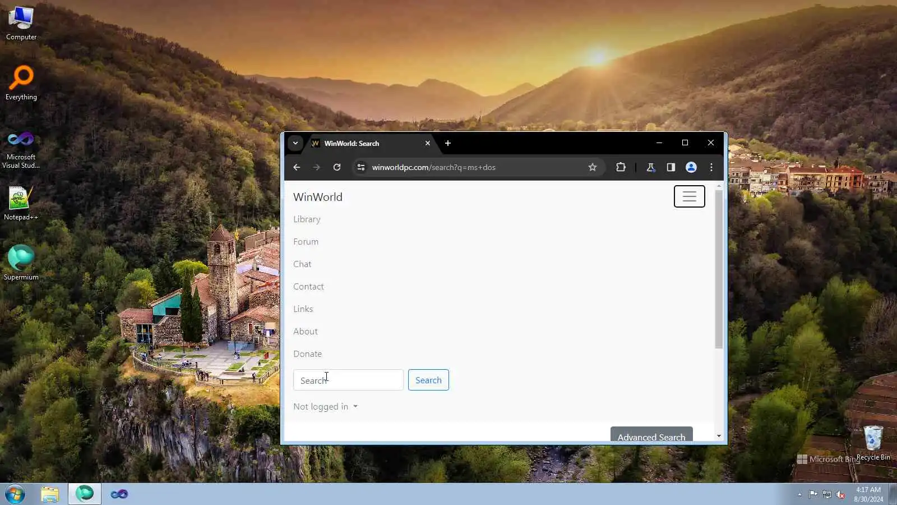Image resolution: width=897 pixels, height=505 pixels.
Task: Open the Contact menu item
Action: point(308,287)
